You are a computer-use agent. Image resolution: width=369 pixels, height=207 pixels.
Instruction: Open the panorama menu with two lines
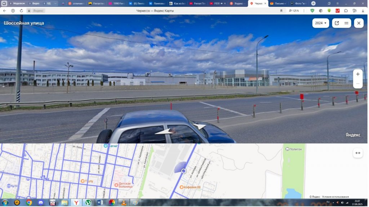pyautogui.click(x=346, y=23)
